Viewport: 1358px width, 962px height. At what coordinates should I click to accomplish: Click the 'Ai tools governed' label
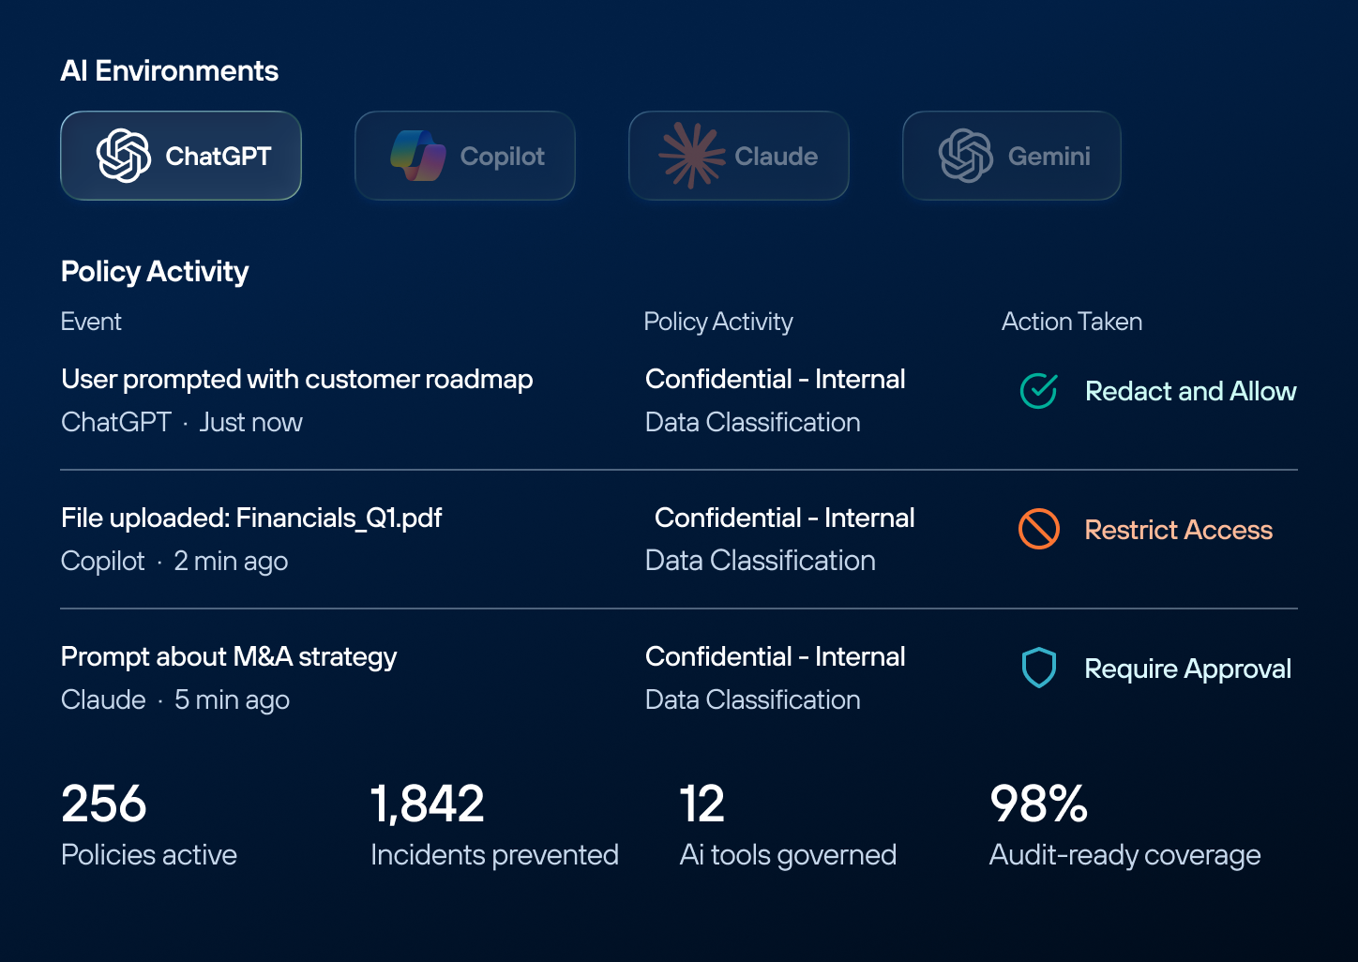(x=788, y=854)
